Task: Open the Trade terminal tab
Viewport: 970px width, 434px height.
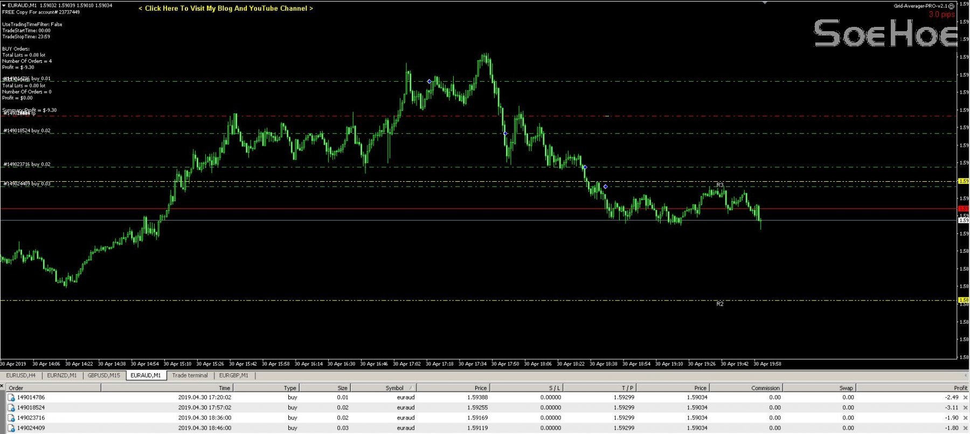Action: pyautogui.click(x=190, y=375)
